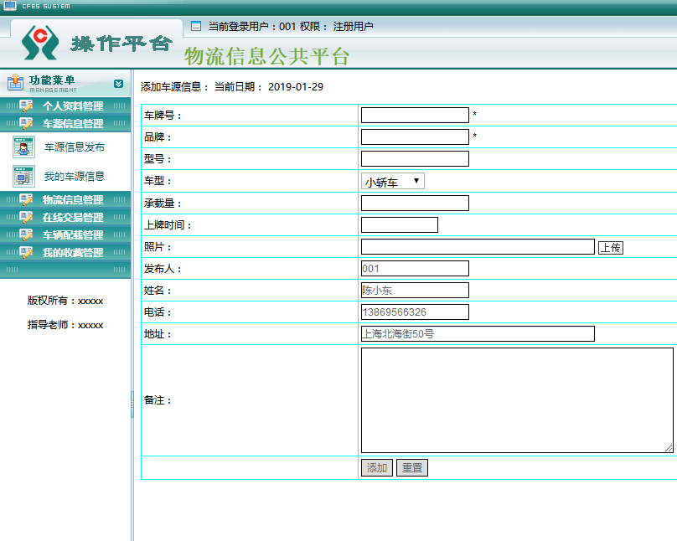Click the 车源信息发布 sidebar icon
Screen dimensions: 677x541
click(23, 147)
